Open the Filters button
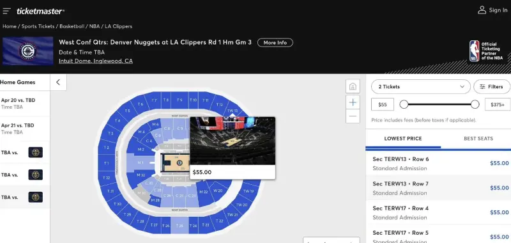Viewport: 511px width, 243px height. (491, 87)
